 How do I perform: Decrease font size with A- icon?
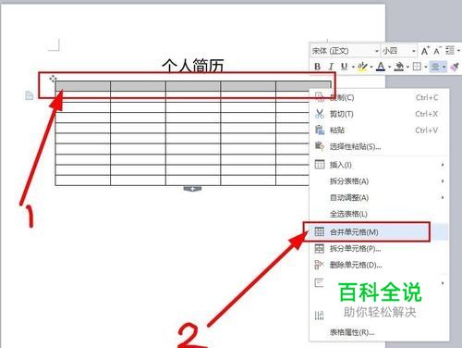tap(437, 51)
